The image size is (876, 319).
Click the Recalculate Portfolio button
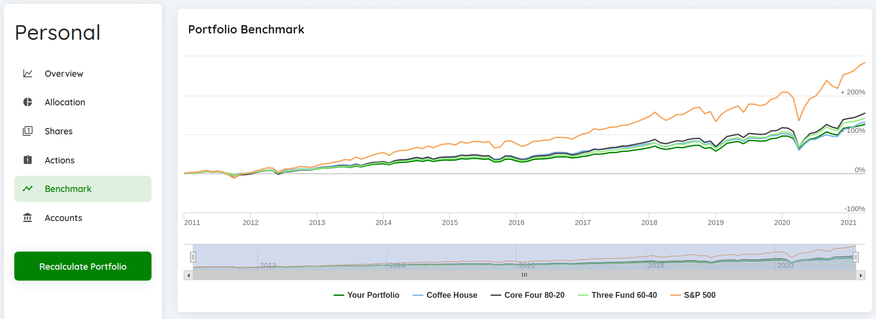(x=82, y=266)
